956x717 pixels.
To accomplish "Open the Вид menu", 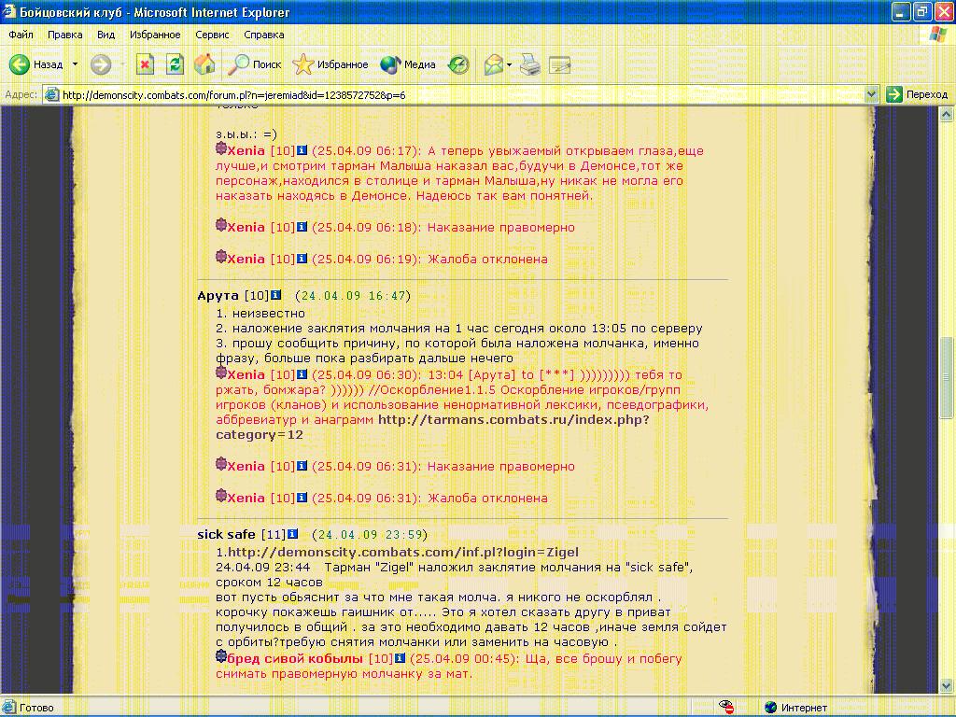I will 105,35.
